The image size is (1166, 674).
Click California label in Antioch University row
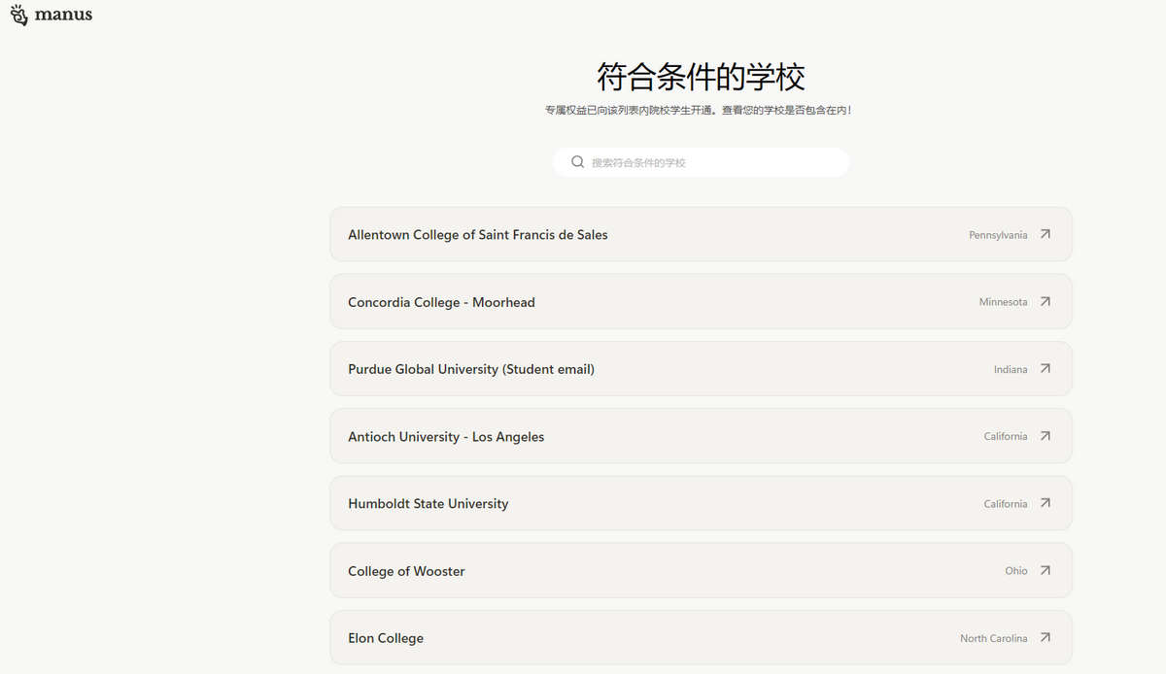[1006, 437]
